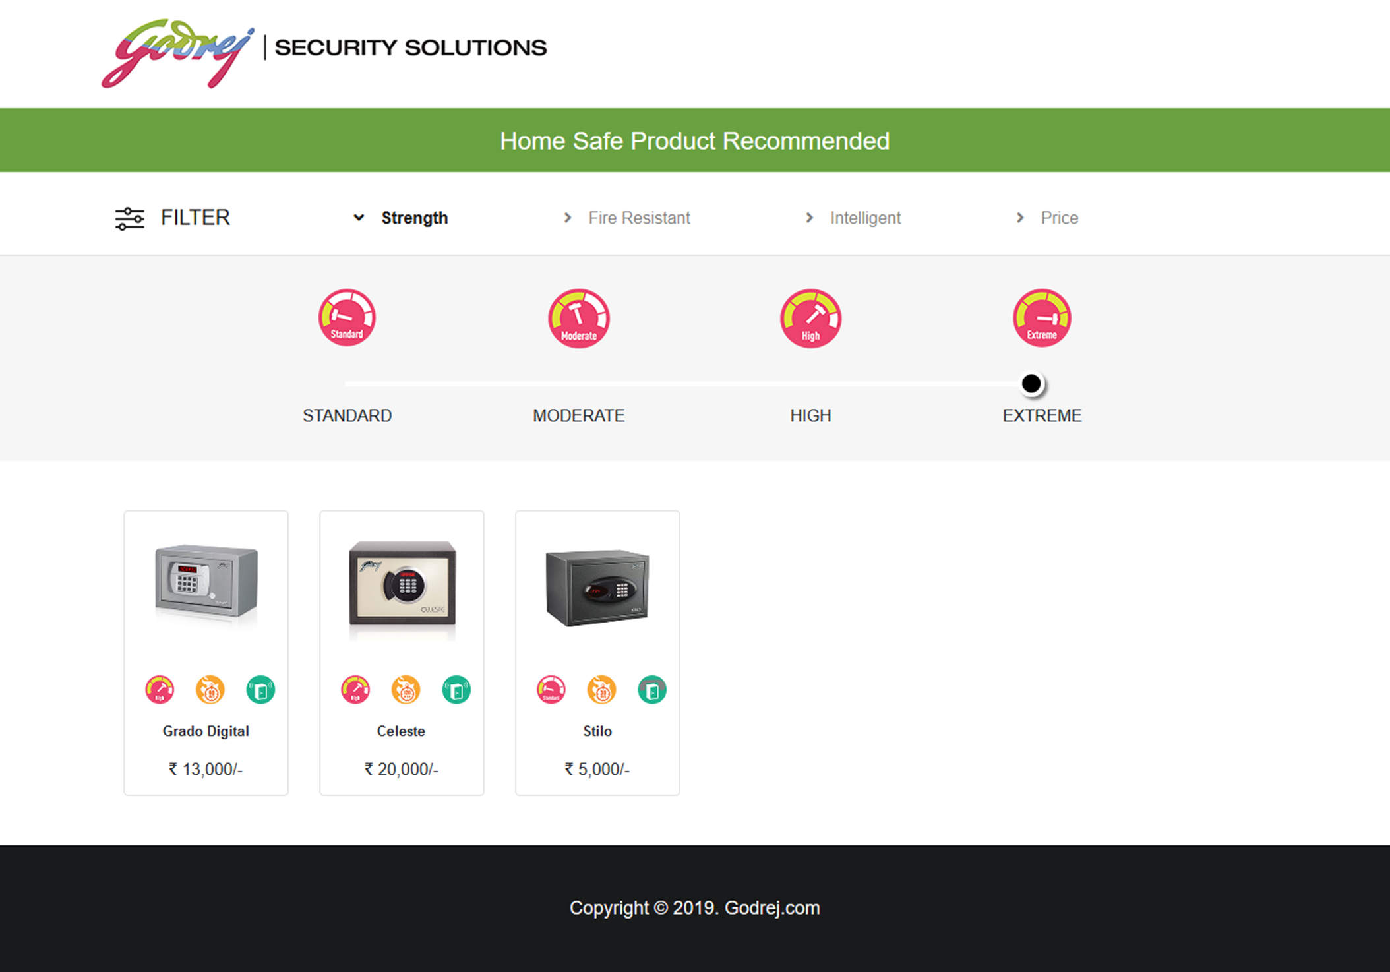
Task: Click the Copyright 2019 Godrej.com footer text
Action: [695, 908]
